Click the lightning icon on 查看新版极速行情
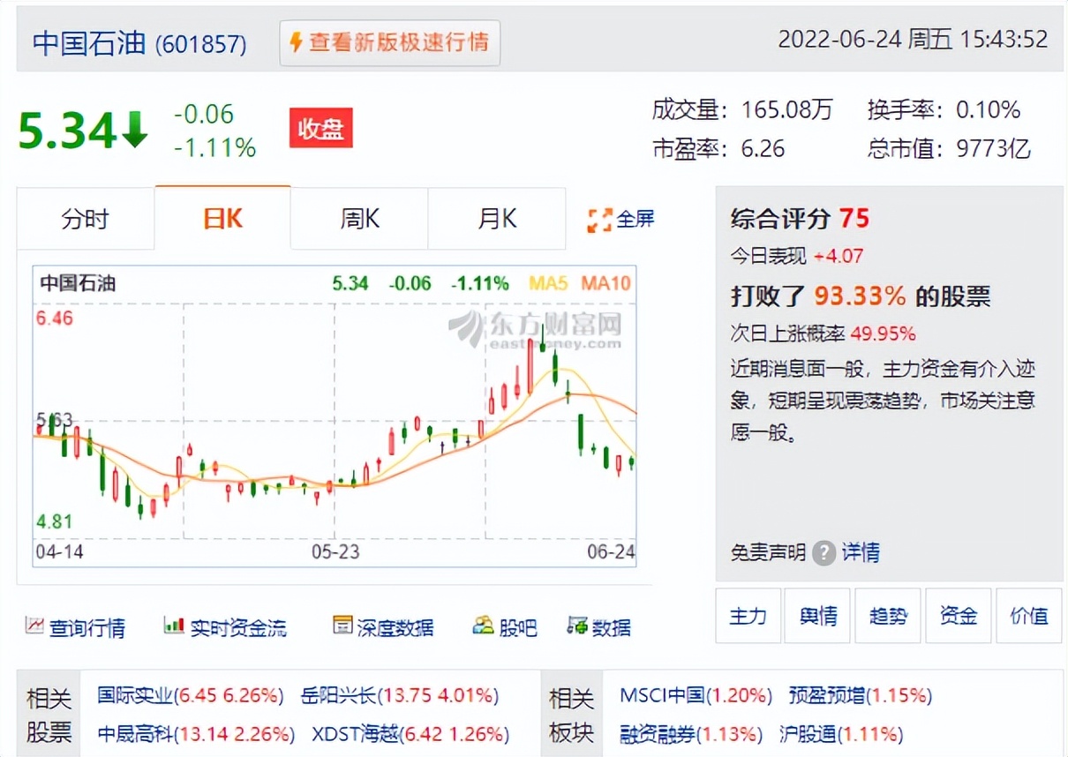 coord(296,42)
